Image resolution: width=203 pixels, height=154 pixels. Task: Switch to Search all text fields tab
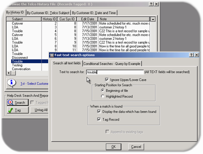tap(67, 63)
